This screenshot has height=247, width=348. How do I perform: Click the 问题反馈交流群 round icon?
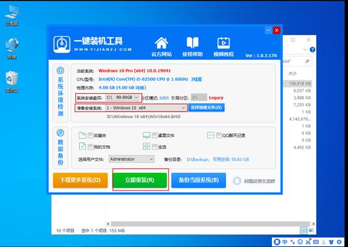click(x=237, y=181)
